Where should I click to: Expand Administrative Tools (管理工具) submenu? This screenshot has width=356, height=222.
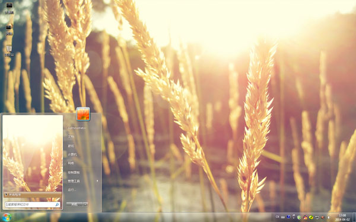coord(82,181)
